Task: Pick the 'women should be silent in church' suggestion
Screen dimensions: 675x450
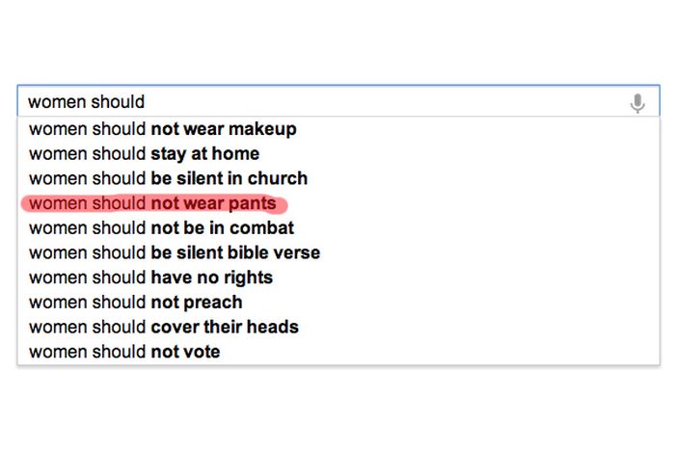Action: click(168, 178)
